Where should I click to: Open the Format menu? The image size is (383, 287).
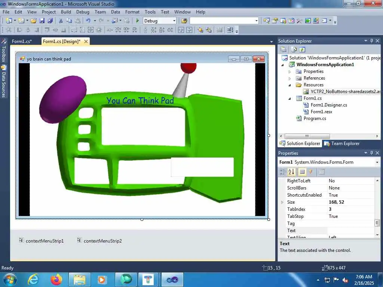[132, 12]
